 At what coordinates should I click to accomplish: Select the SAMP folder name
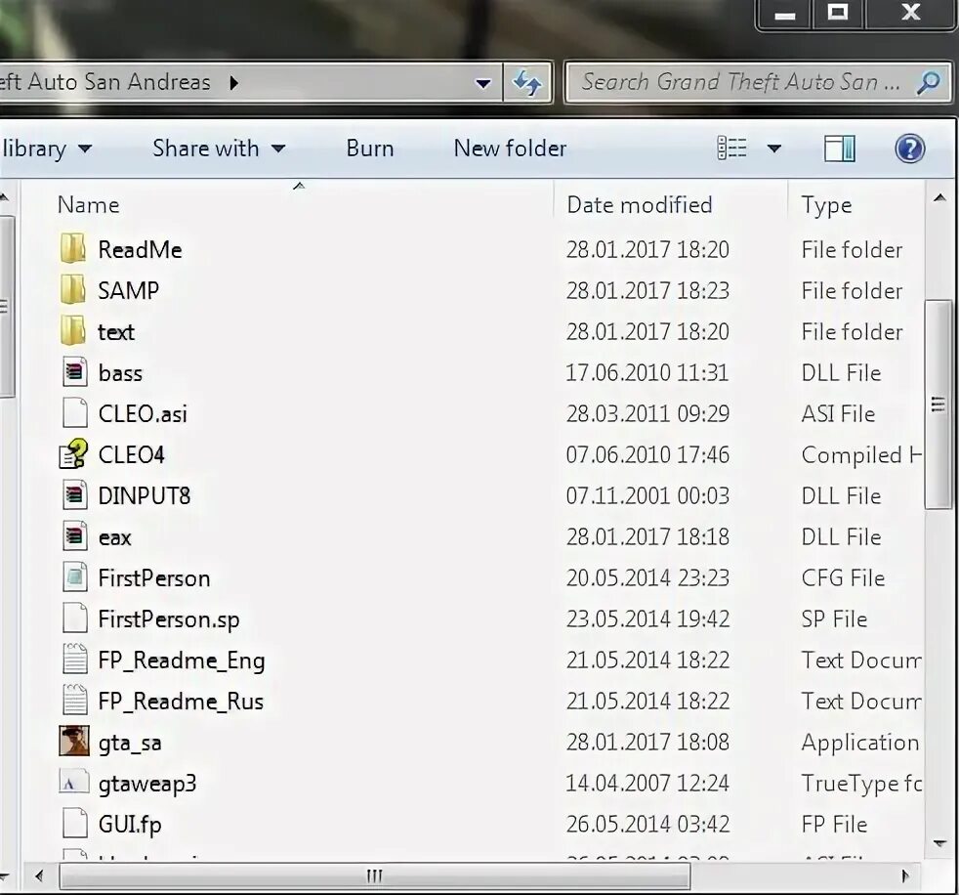(x=129, y=290)
